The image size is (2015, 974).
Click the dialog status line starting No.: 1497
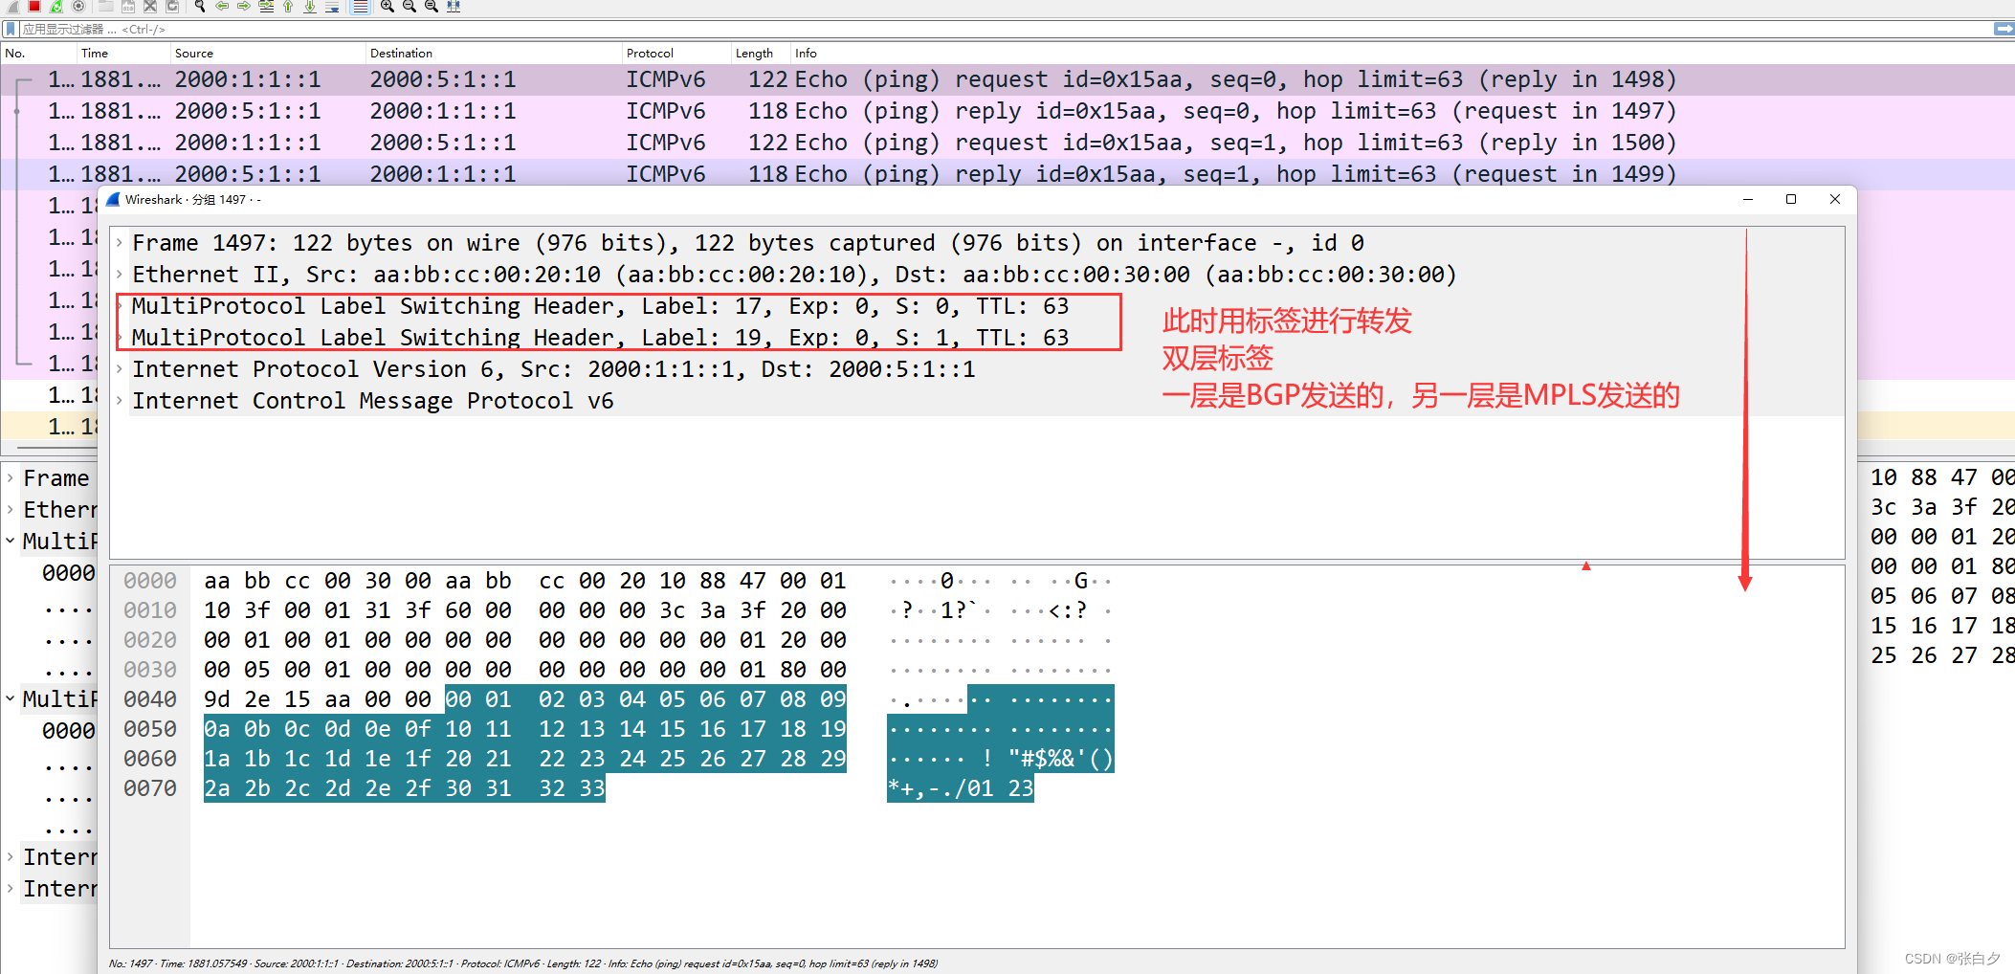point(523,963)
